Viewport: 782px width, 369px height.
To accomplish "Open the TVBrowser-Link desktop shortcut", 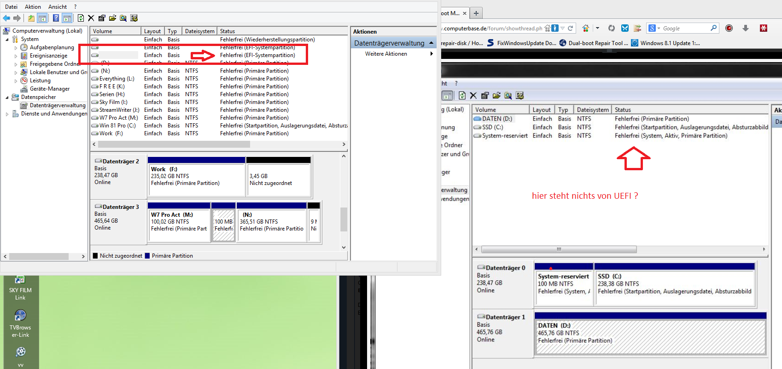I will [20, 324].
